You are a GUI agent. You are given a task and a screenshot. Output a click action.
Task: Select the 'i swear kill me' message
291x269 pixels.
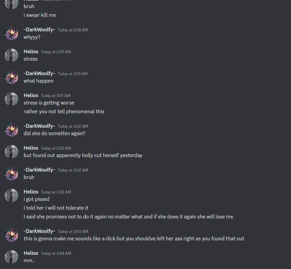(x=40, y=15)
